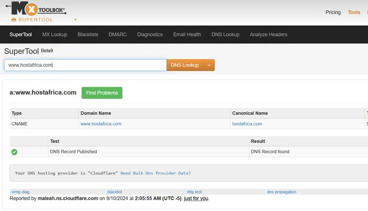
Task: Click the Tools link in the header
Action: pos(354,12)
